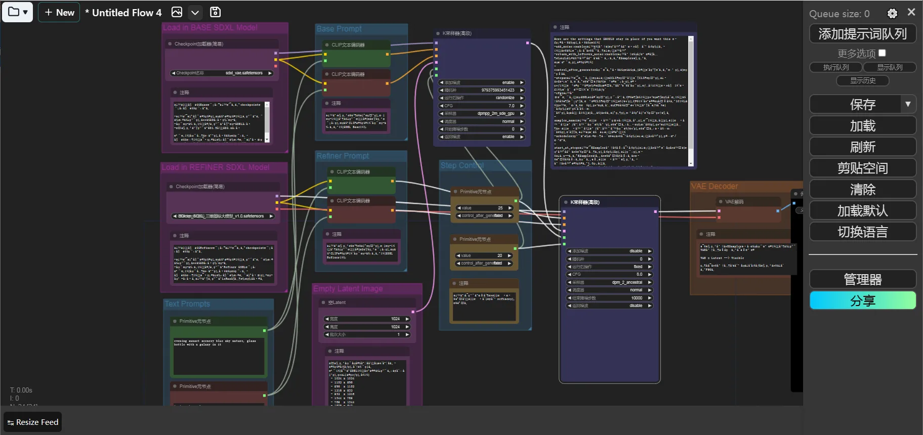The height and width of the screenshot is (435, 923).
Task: Save the flow with the floppy disk icon
Action: tap(215, 12)
